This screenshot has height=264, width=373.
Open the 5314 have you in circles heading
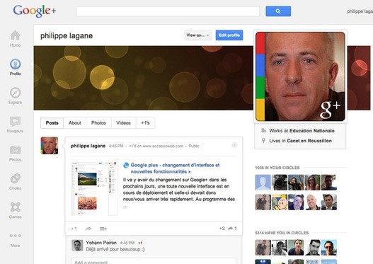(282, 233)
